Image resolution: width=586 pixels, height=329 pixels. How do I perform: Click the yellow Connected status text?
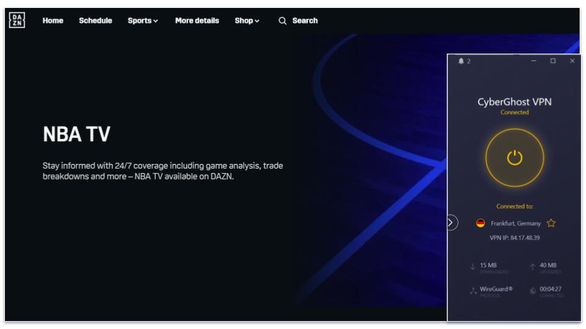[x=515, y=112]
